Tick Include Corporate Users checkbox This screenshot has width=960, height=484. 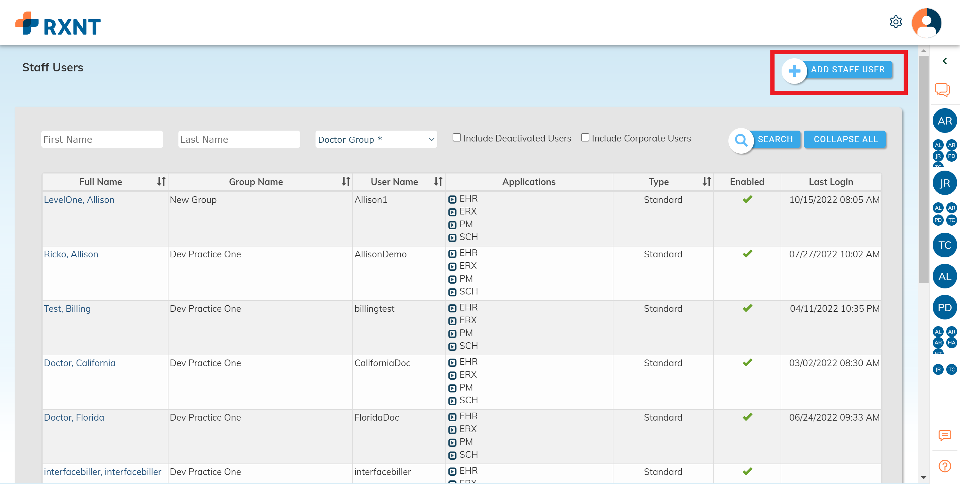[x=585, y=137]
